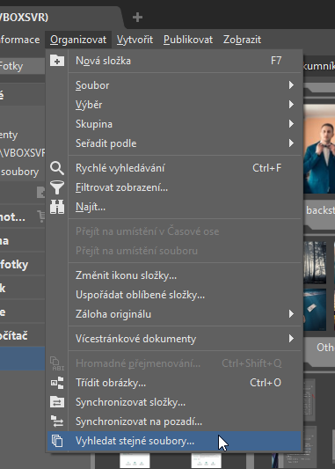This screenshot has height=469, width=335.
Task: Select Rychlé vyhledávání menu entry
Action: [x=174, y=168]
